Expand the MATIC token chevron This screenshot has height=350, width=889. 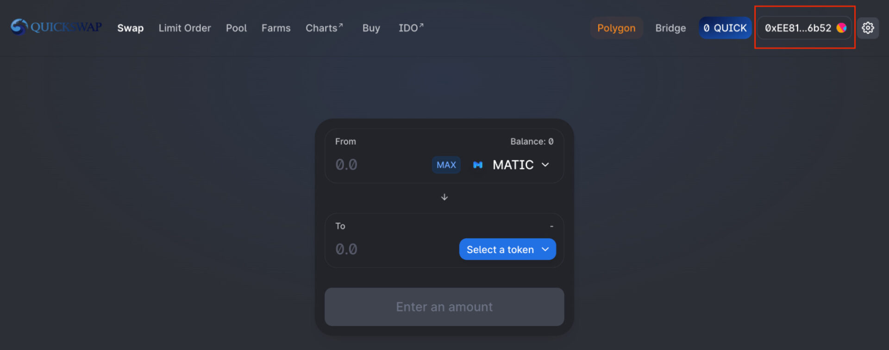pyautogui.click(x=545, y=165)
